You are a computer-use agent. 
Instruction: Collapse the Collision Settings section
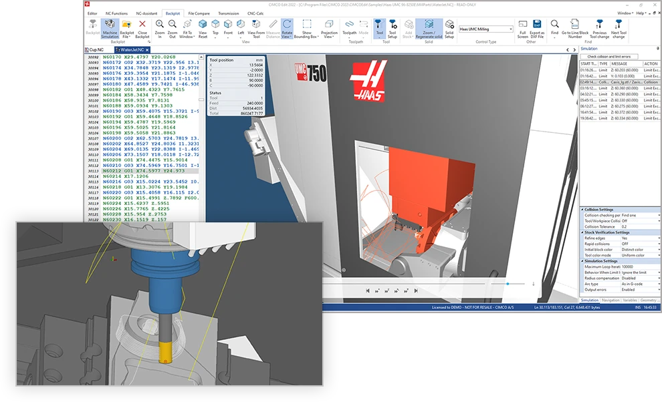coord(582,209)
